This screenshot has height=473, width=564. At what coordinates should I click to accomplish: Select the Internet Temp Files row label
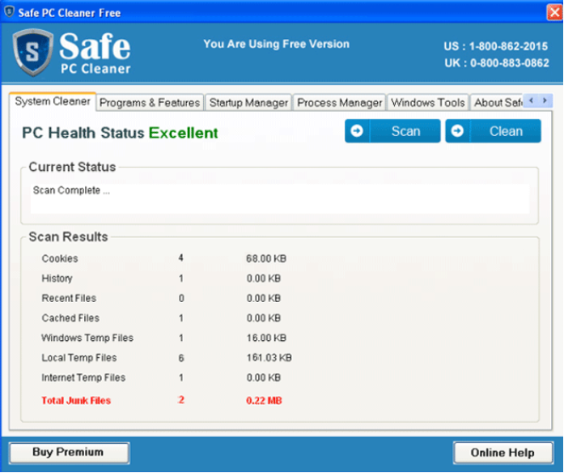83,377
